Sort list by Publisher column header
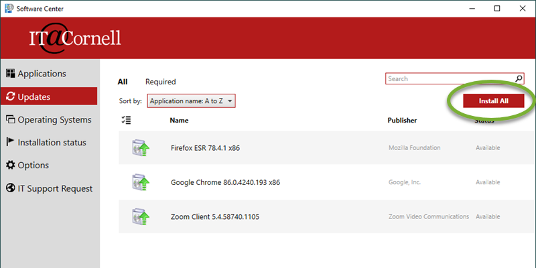Screen dimensions: 536x268 point(402,121)
